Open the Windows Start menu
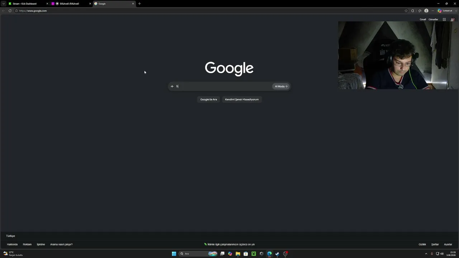This screenshot has height=258, width=459. tap(174, 254)
